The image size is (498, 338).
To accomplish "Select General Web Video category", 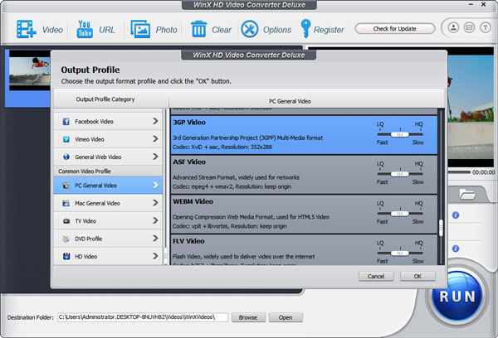I will pyautogui.click(x=108, y=157).
